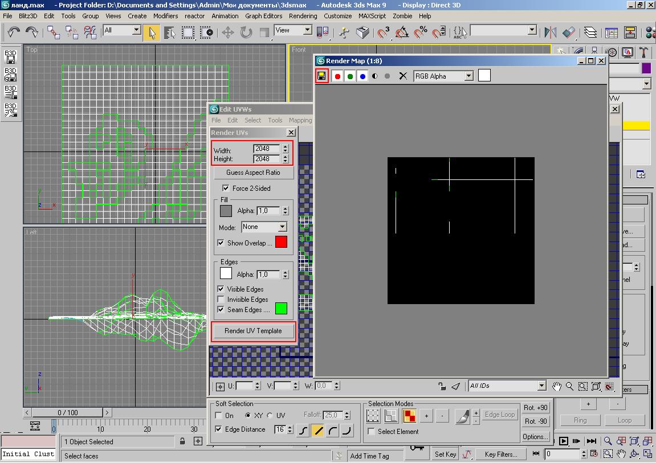Click the Save Bitmap icon in Render Map

[322, 76]
